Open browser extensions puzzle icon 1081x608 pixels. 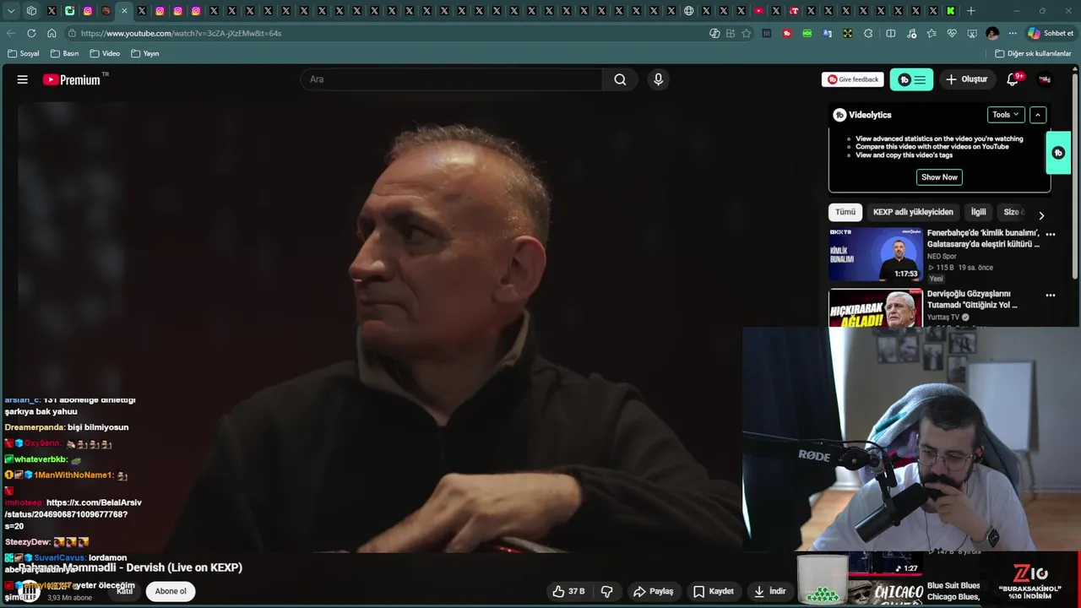pyautogui.click(x=868, y=33)
